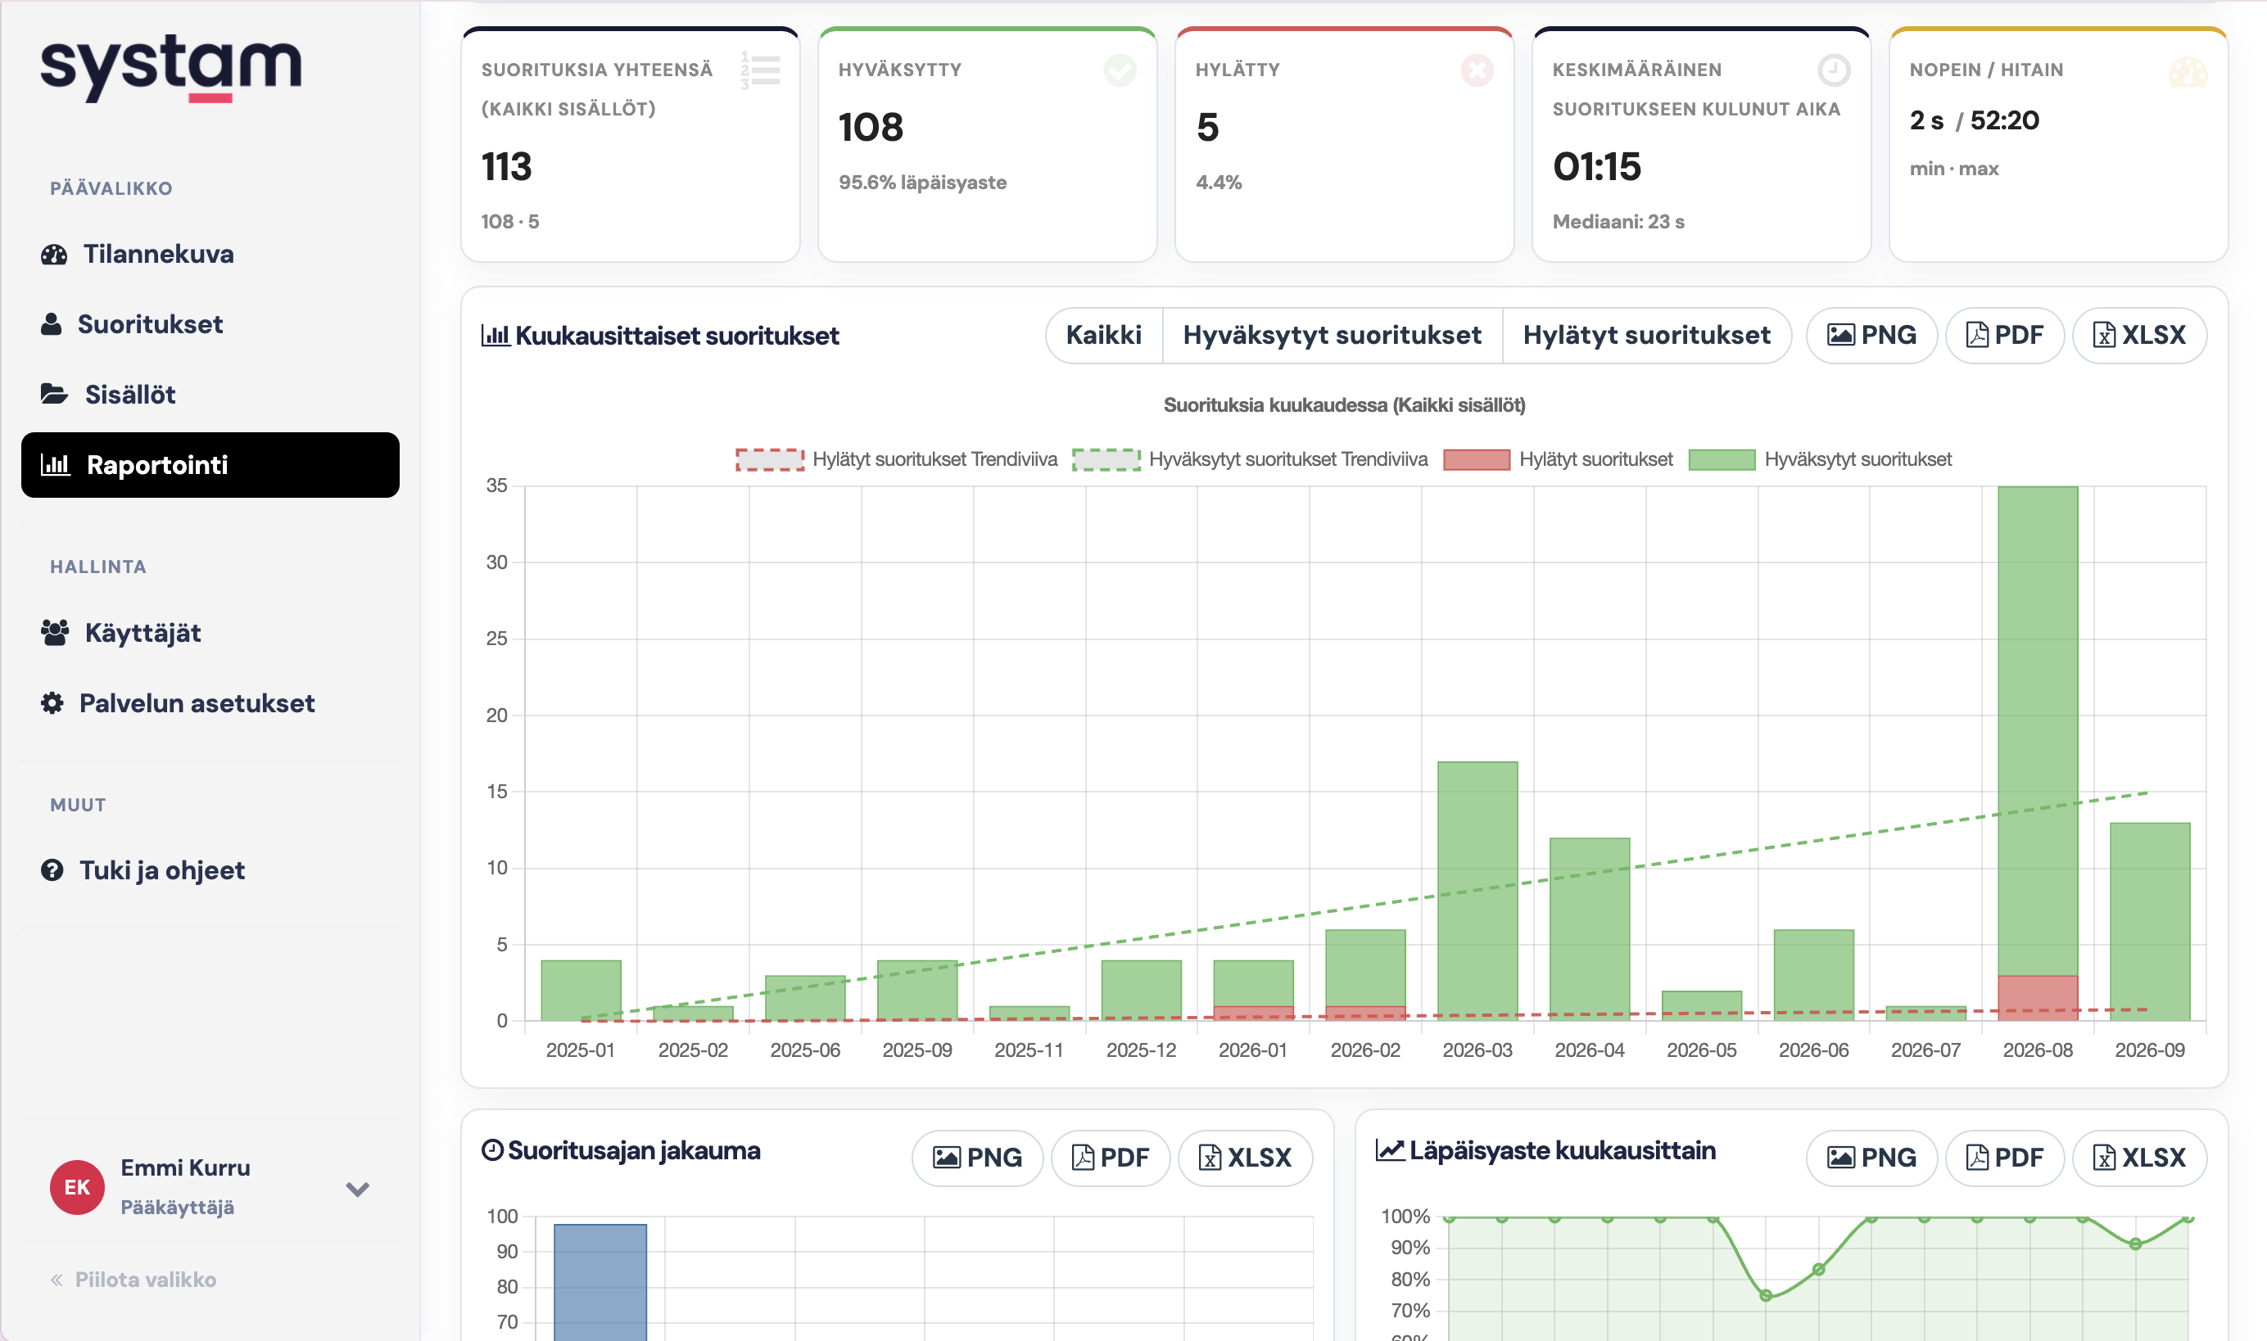Click the line chart icon beside Läpäisyaste kuukausittain

(1390, 1150)
